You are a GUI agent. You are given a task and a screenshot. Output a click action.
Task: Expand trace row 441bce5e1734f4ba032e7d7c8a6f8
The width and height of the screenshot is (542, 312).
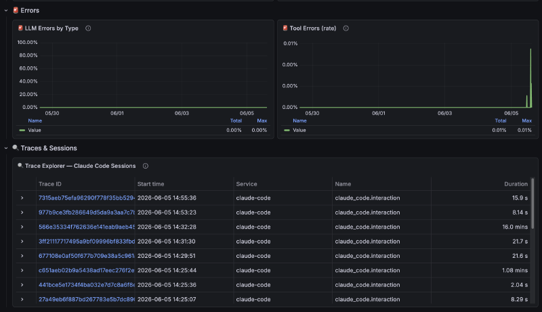click(22, 285)
